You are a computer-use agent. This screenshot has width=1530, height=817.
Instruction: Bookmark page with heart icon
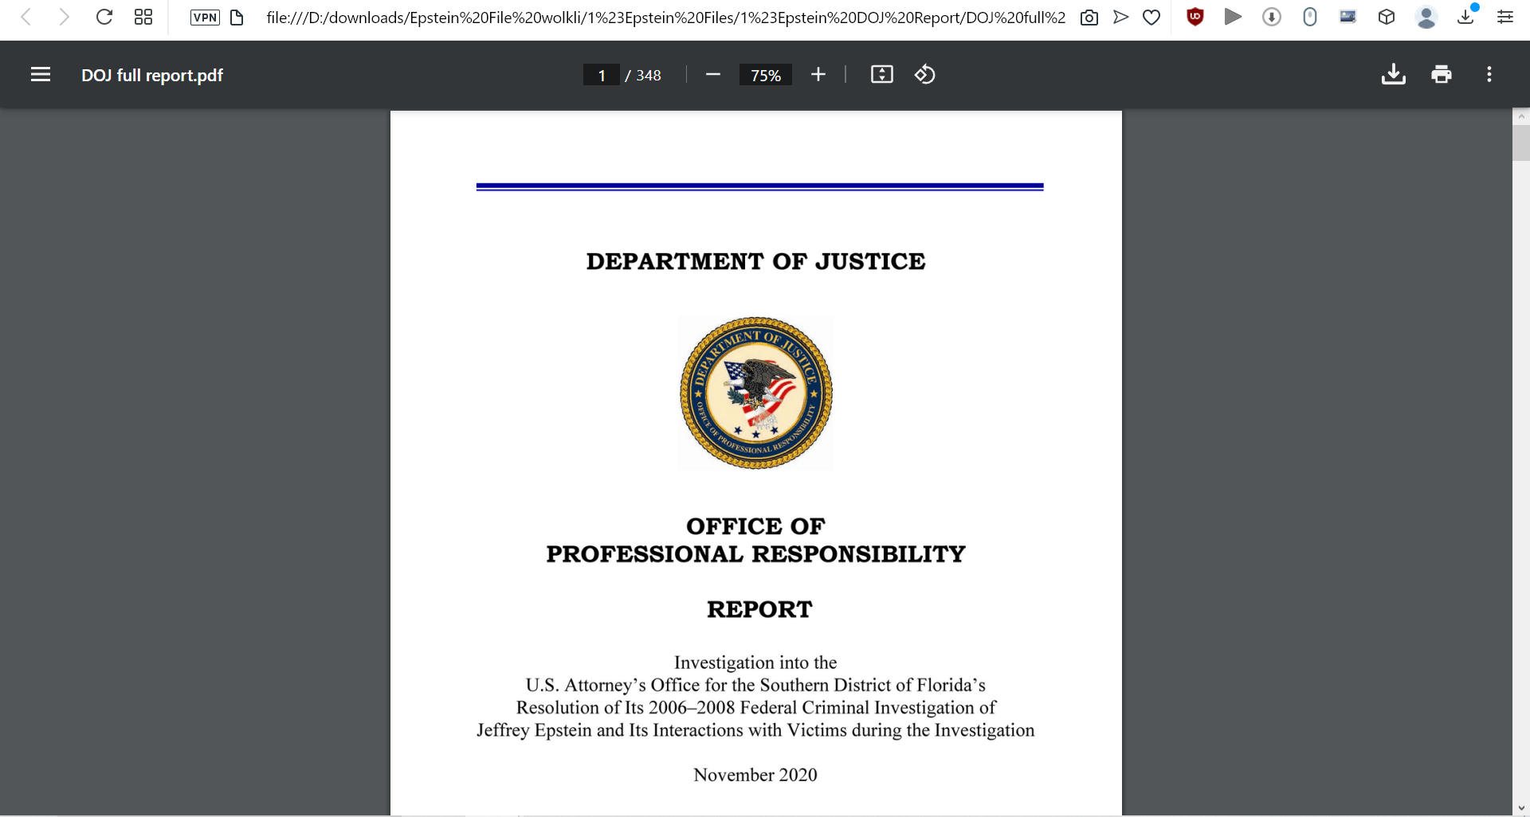coord(1151,18)
